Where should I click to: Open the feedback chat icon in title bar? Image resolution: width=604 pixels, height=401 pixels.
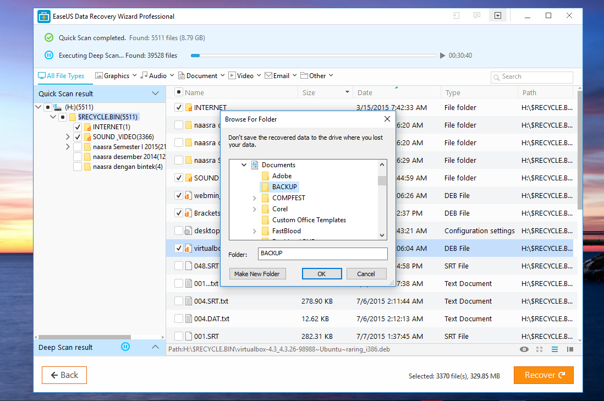[x=477, y=16]
